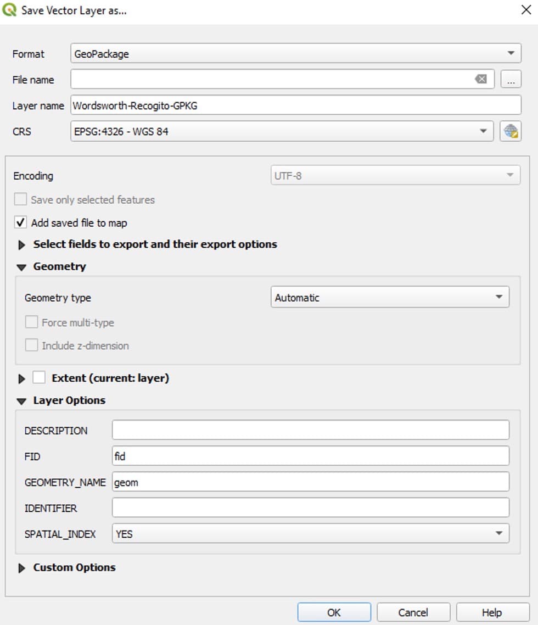Open the Geometry type dropdown

389,297
